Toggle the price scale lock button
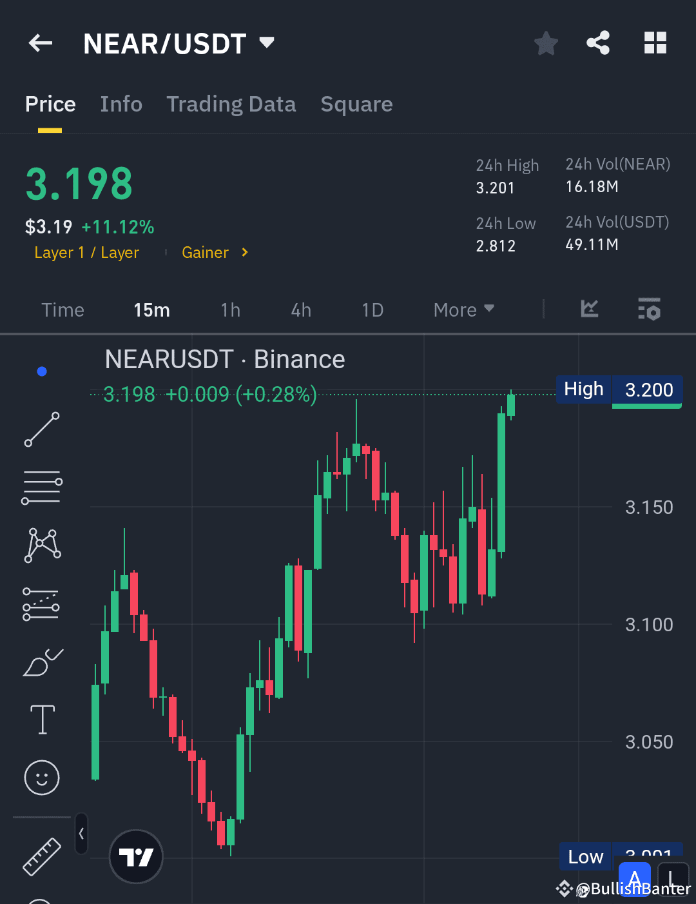This screenshot has height=904, width=696. (x=674, y=881)
